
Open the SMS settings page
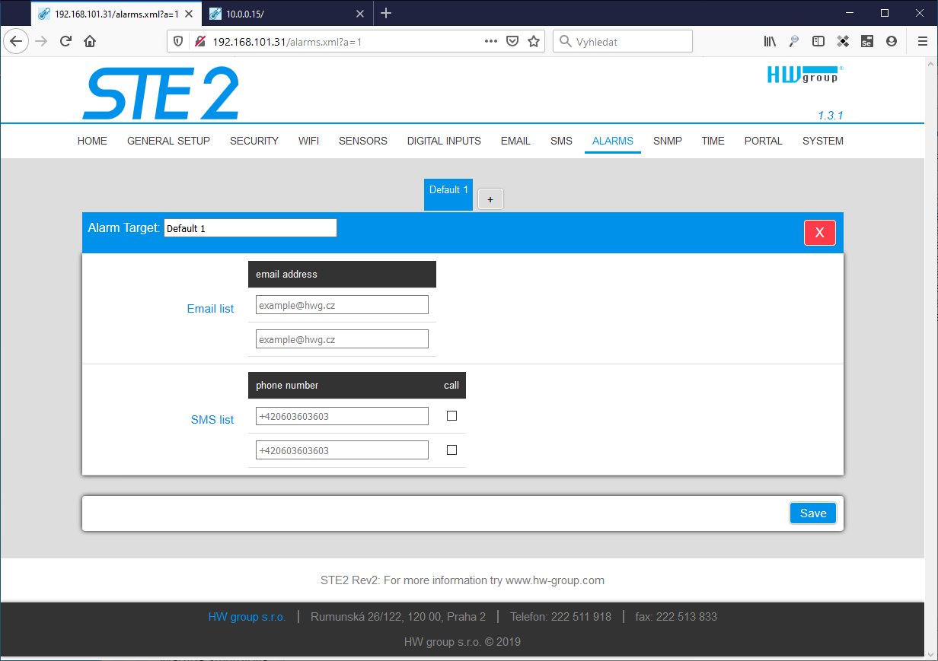coord(561,141)
